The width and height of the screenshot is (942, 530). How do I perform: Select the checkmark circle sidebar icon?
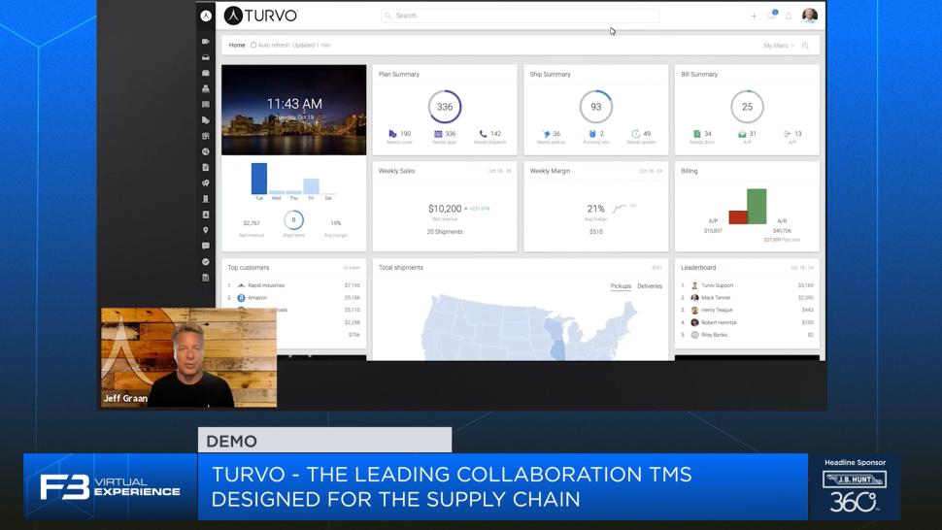coord(206,262)
